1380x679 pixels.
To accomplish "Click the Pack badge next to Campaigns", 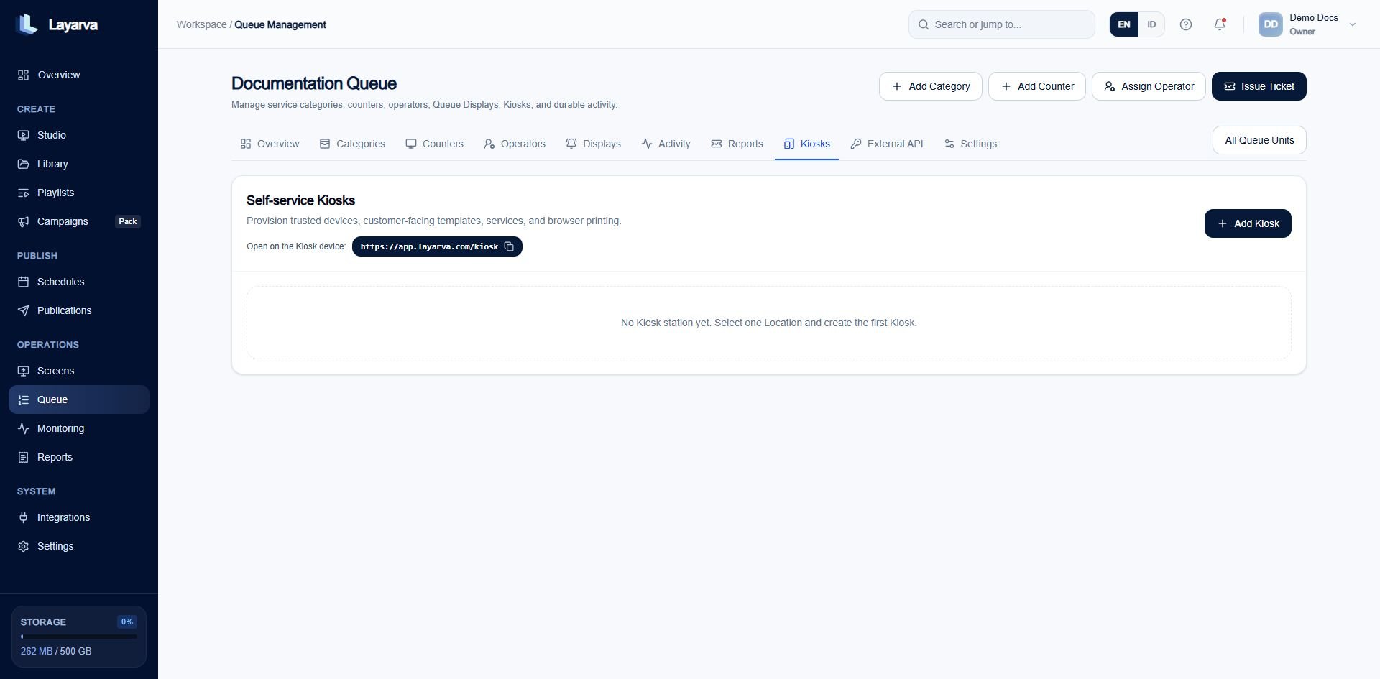I will [128, 221].
